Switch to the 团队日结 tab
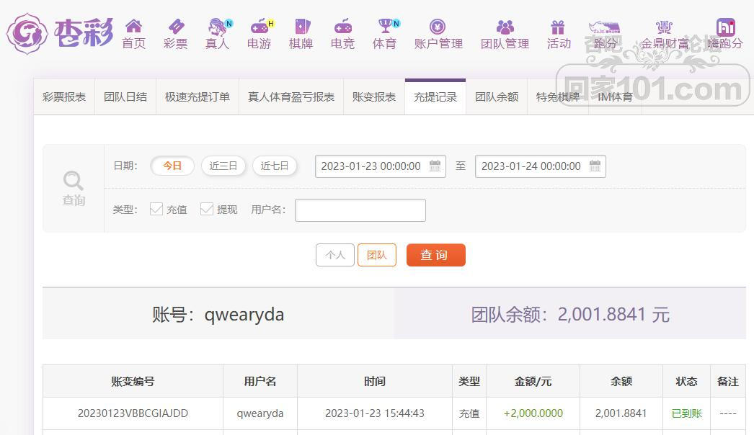754x435 pixels. tap(125, 97)
